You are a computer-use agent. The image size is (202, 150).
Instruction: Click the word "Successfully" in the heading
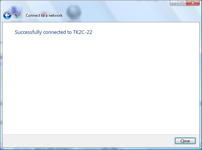28,32
